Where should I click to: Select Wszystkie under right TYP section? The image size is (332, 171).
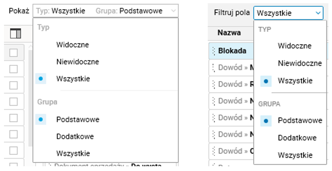295,81
